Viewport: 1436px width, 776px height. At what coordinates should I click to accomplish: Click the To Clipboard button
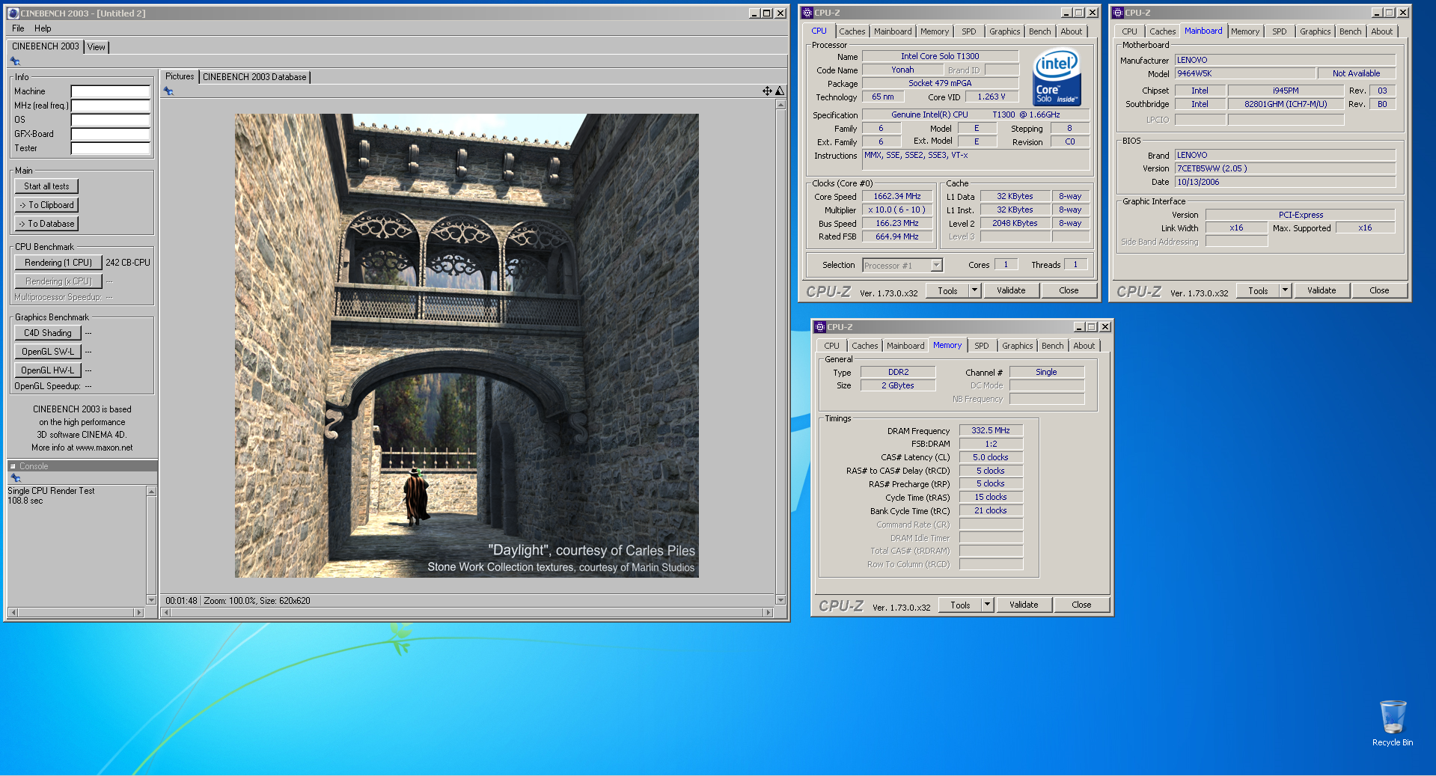pyautogui.click(x=46, y=205)
